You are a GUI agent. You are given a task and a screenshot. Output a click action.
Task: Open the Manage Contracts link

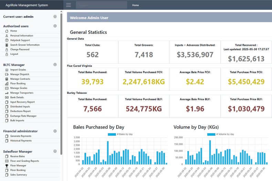[20, 79]
